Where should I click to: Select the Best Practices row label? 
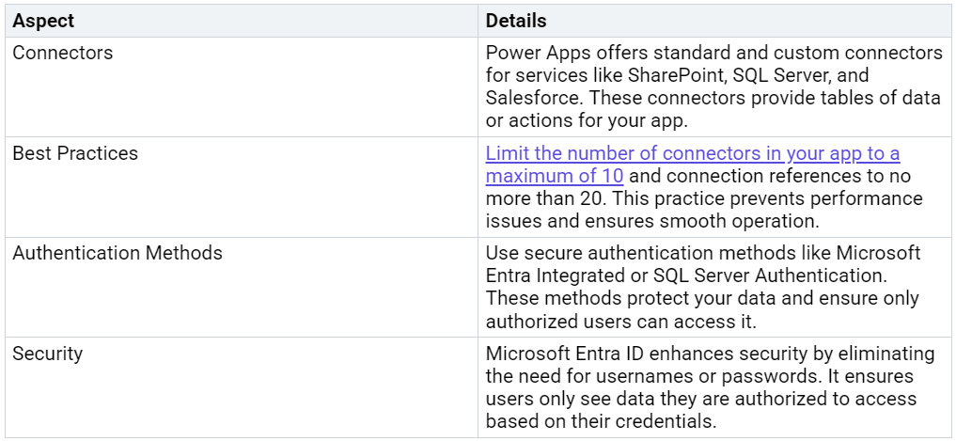pos(75,153)
